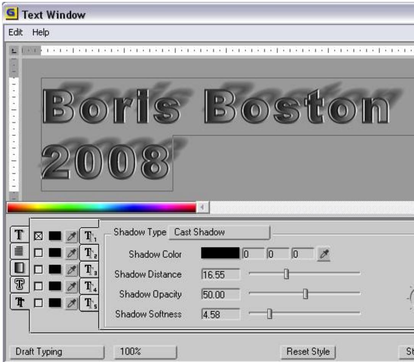The width and height of the screenshot is (414, 362).
Task: Click the Shadow Softness field 4.58
Action: tap(221, 314)
